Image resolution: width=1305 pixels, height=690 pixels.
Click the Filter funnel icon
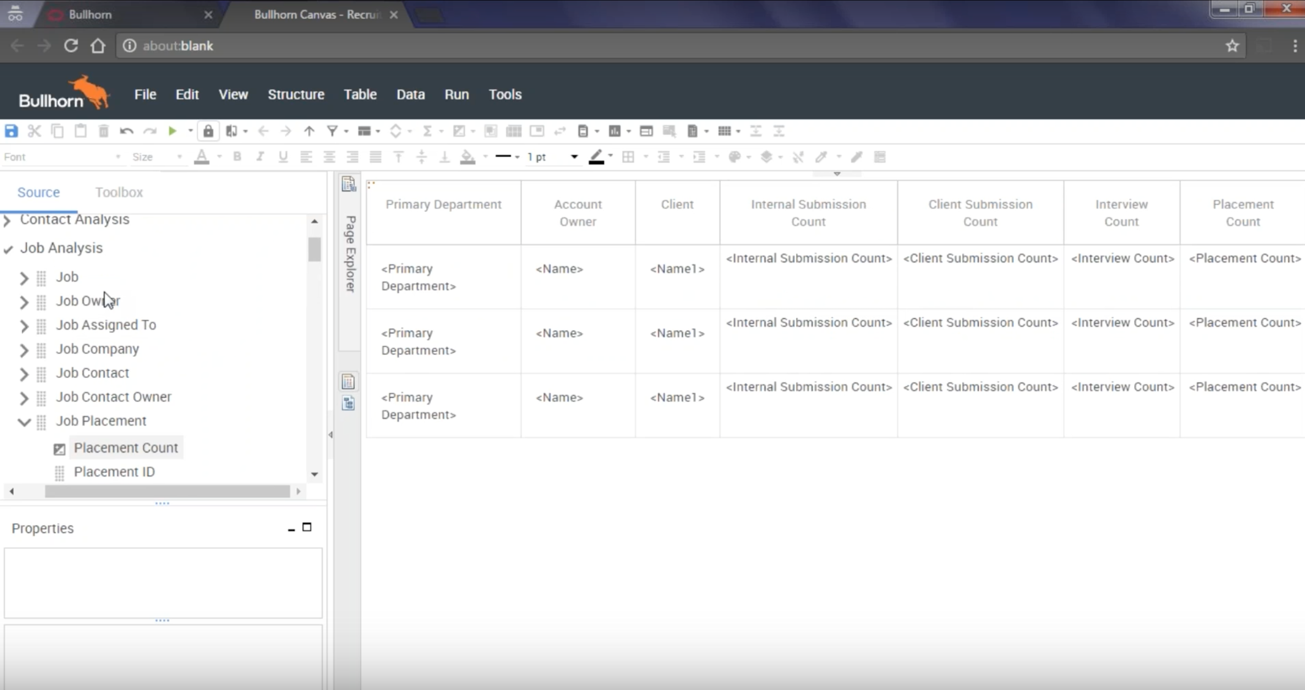(332, 131)
